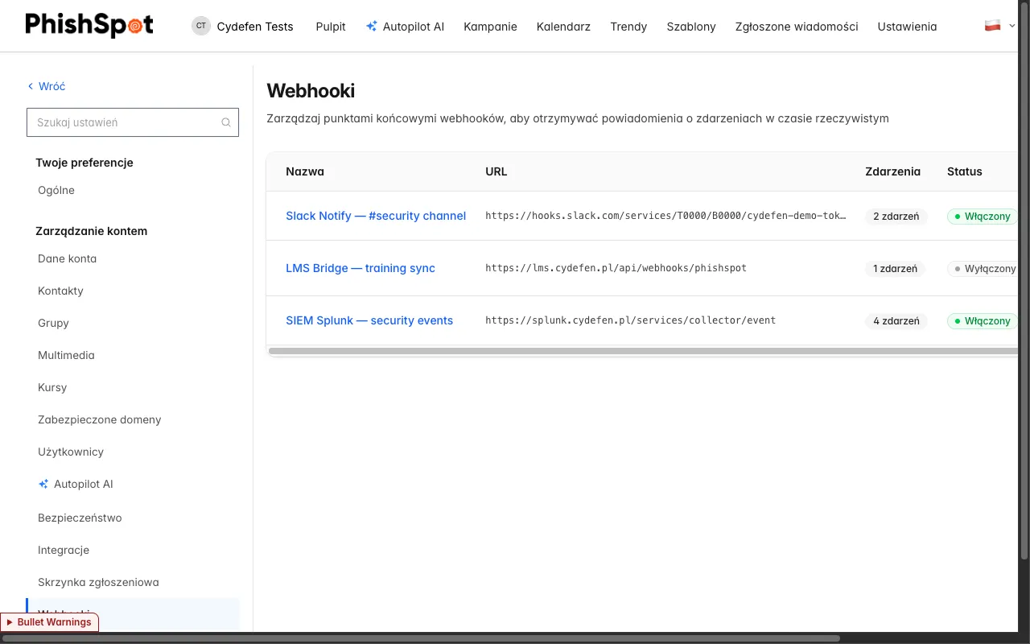This screenshot has width=1030, height=644.
Task: Select Kursy in settings sidebar
Action: (52, 387)
